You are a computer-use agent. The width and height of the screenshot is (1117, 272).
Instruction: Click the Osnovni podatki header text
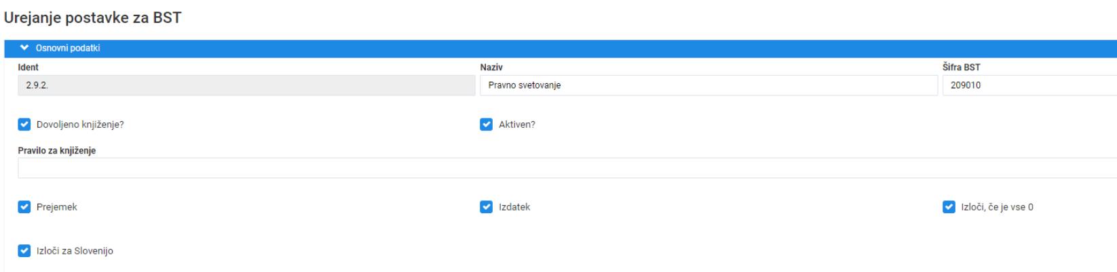[68, 48]
